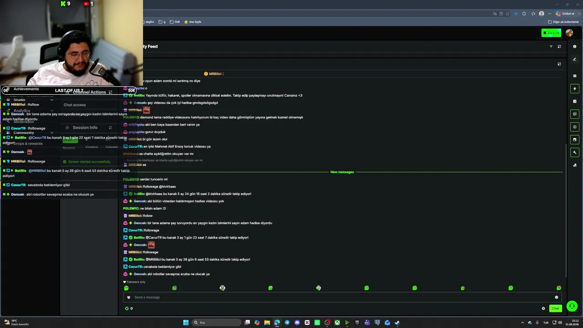Click the weather widget showing 18°C
This screenshot has width=583, height=328.
pos(16,323)
